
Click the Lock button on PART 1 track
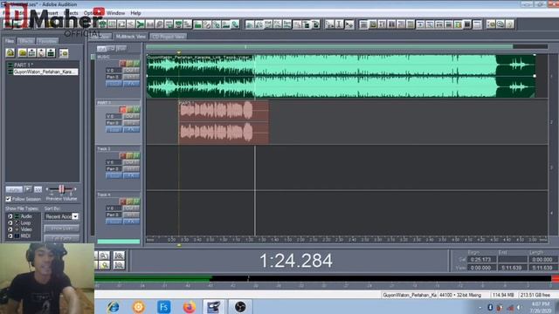114,130
